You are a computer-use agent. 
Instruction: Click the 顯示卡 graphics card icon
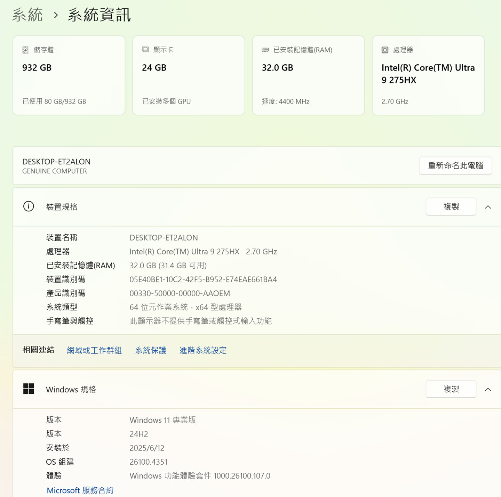click(x=145, y=49)
